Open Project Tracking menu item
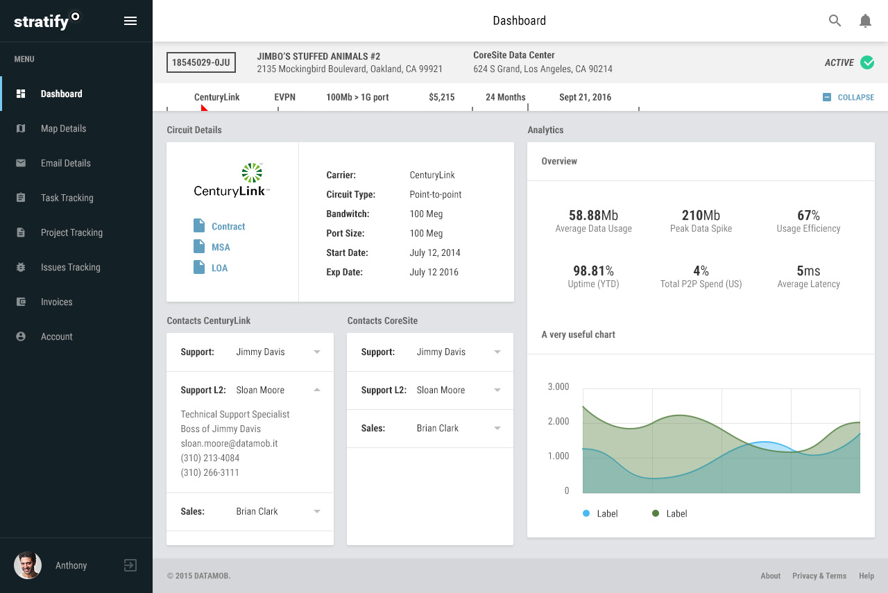The image size is (888, 593). click(x=76, y=232)
